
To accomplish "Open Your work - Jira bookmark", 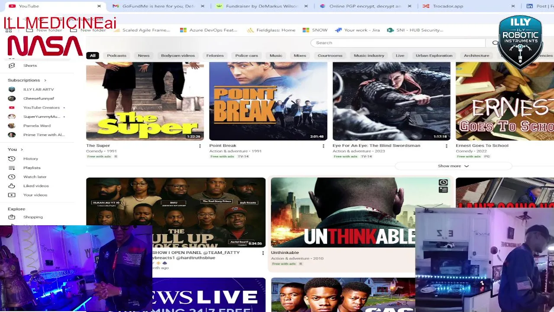I will pyautogui.click(x=358, y=30).
